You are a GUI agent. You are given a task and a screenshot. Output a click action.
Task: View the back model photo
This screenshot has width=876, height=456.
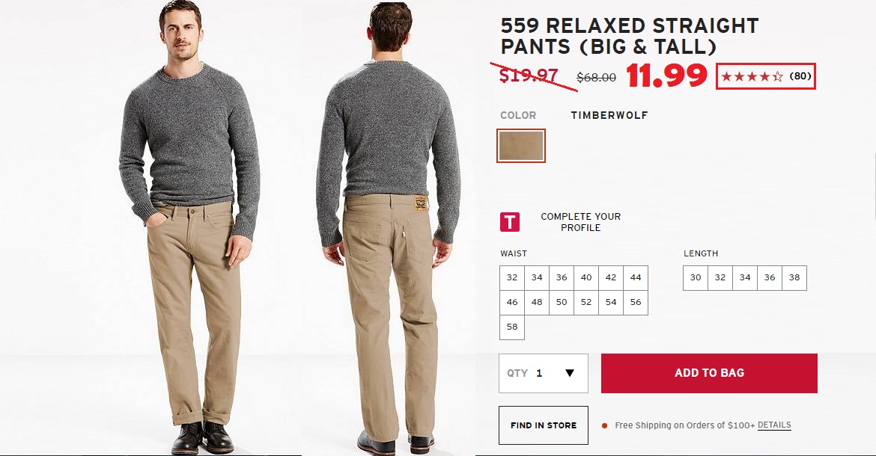click(389, 228)
